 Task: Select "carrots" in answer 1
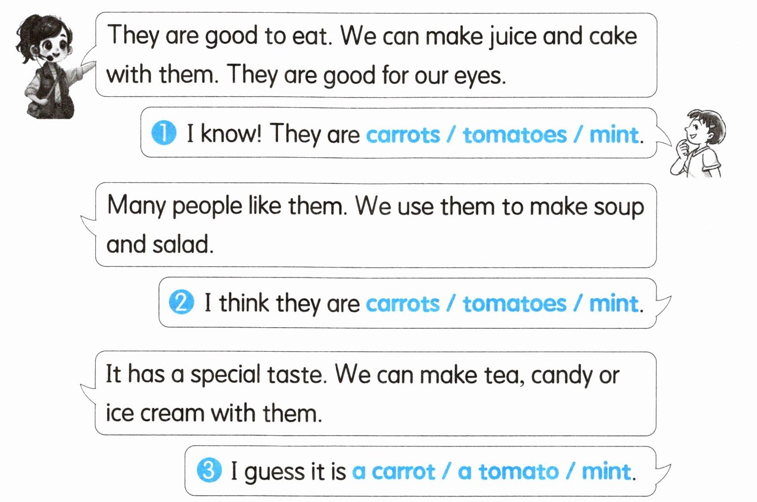click(402, 135)
